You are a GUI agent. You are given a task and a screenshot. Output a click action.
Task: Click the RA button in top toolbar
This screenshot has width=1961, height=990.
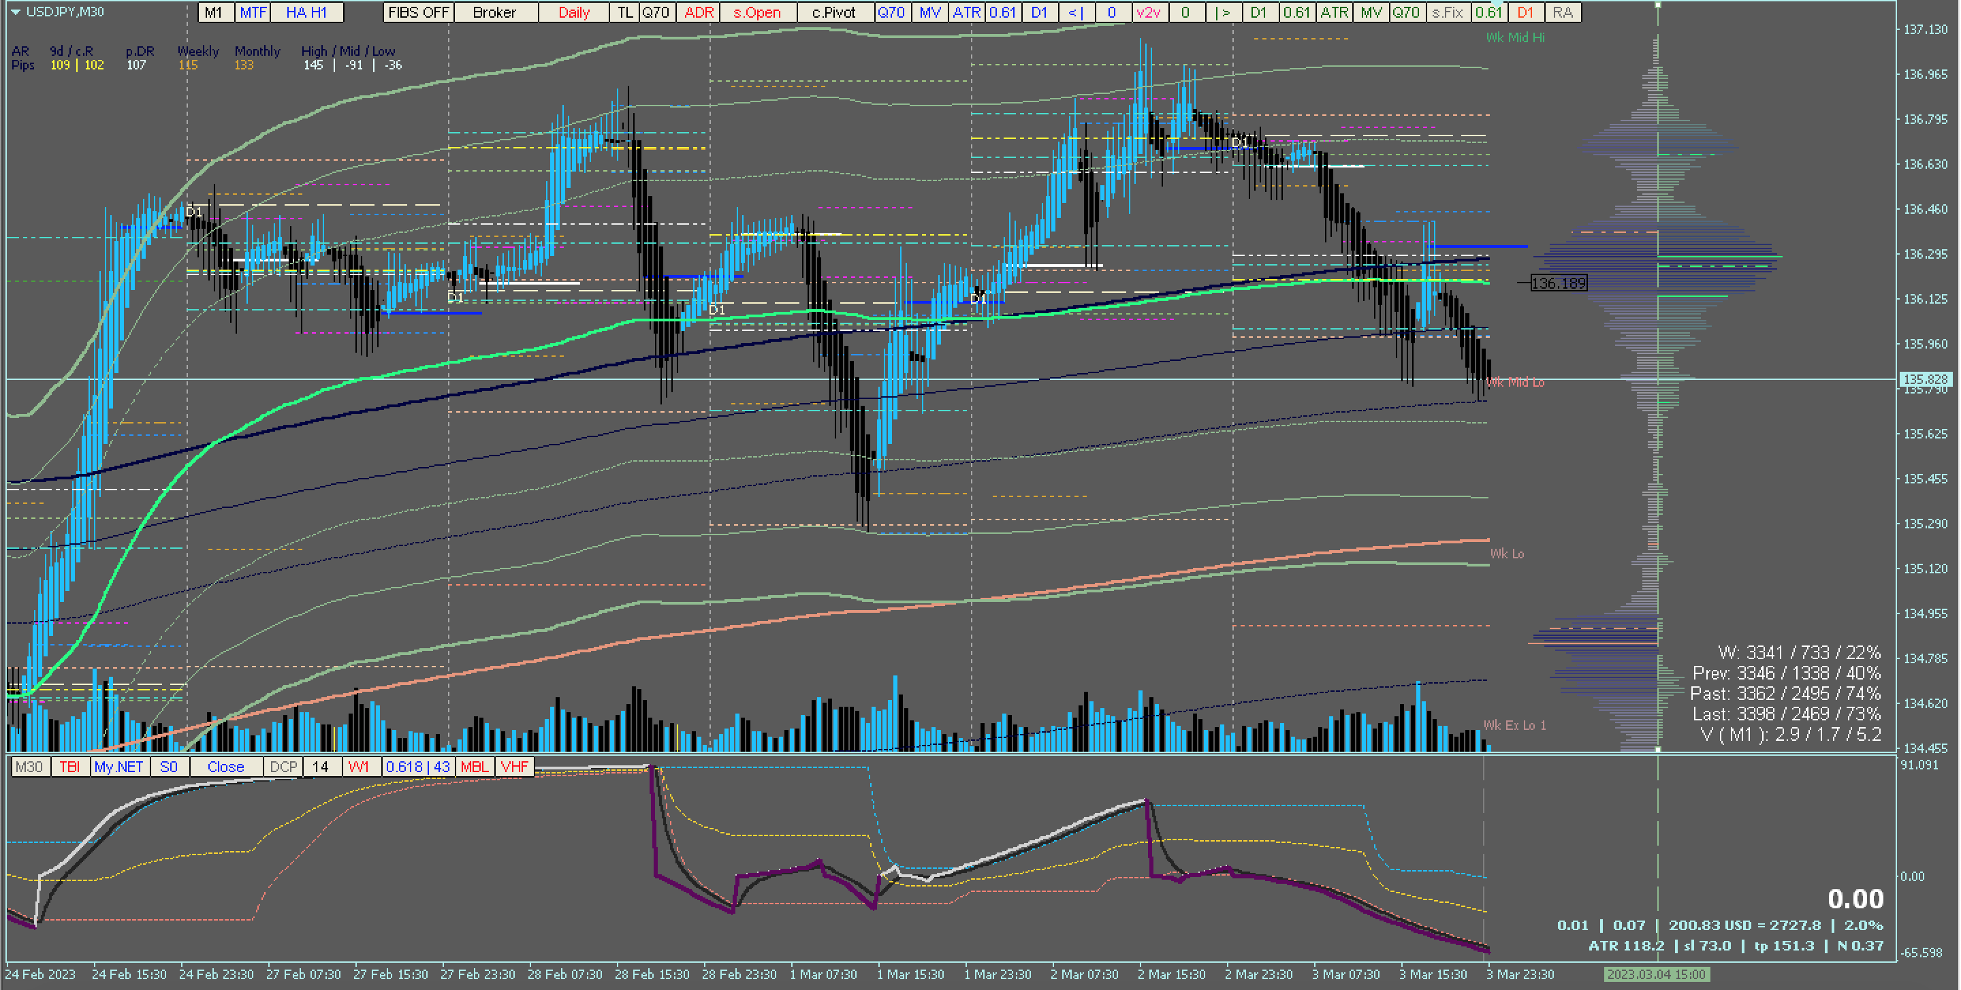[1562, 12]
